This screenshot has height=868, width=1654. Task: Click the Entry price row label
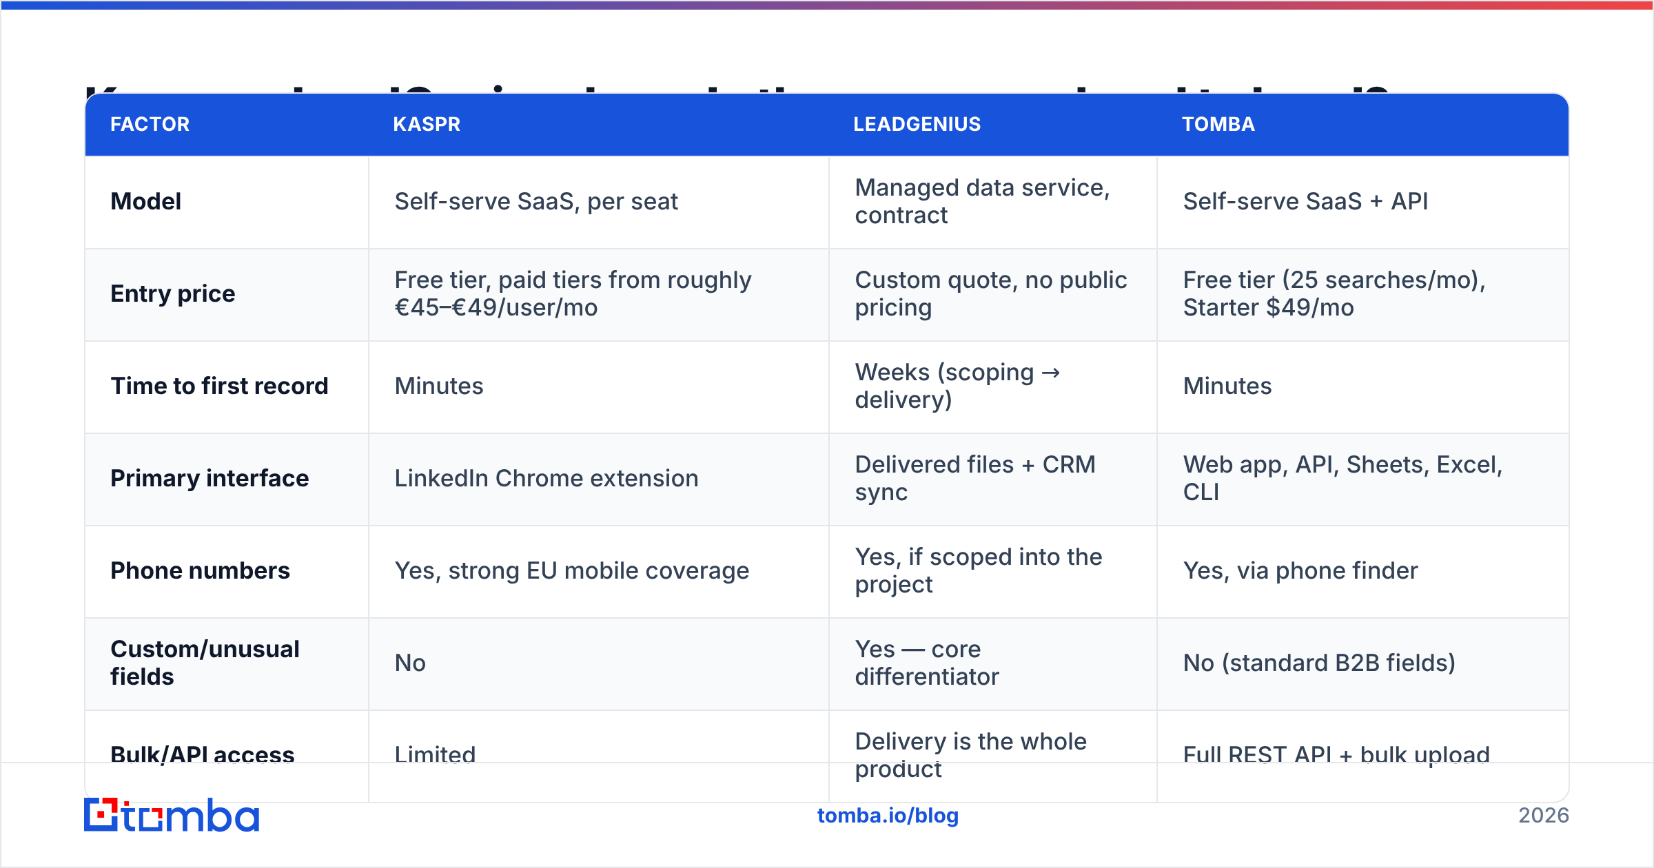(x=173, y=293)
